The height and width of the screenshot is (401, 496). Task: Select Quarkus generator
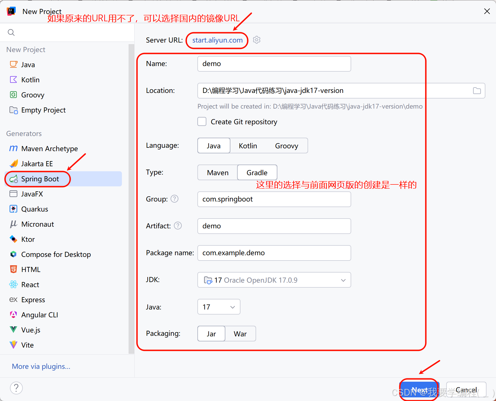[63, 209]
